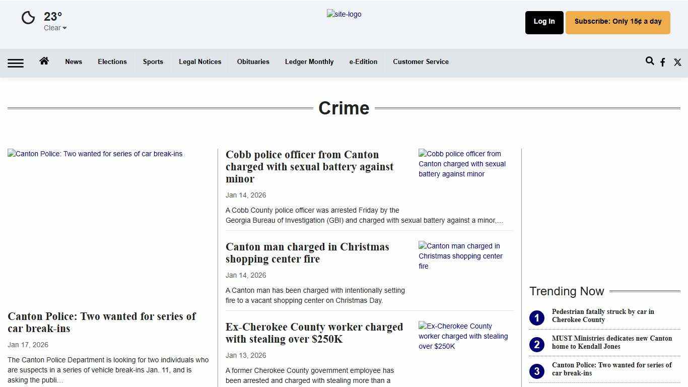Screen dimensions: 688x387
Task: Click the weather cloud icon
Action: coord(28,17)
